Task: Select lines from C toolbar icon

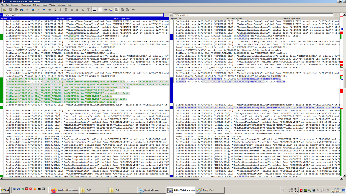Action: [83, 10]
